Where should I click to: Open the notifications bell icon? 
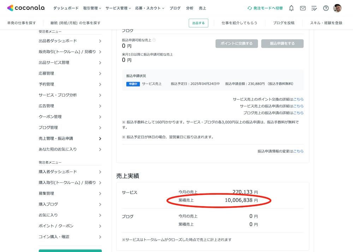coord(291,8)
